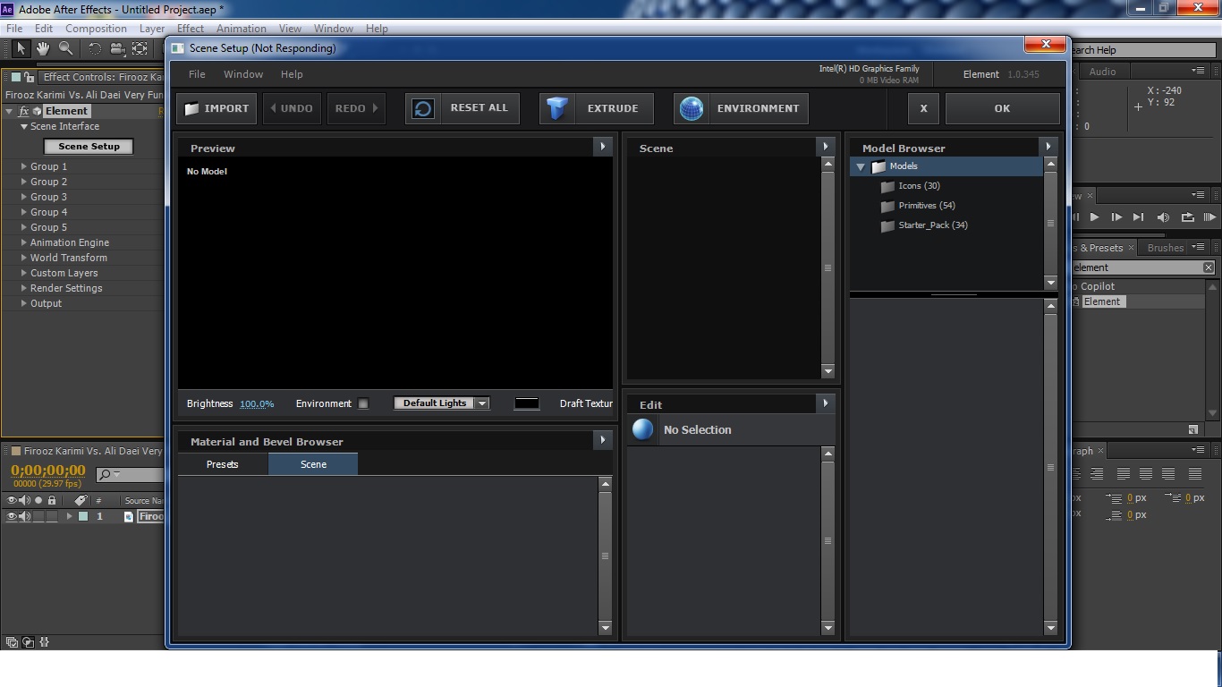Open the Animation menu in After Effects

click(242, 29)
